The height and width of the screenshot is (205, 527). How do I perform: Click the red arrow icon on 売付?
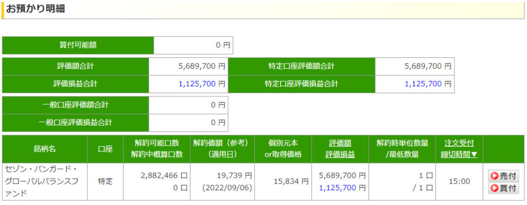494,176
